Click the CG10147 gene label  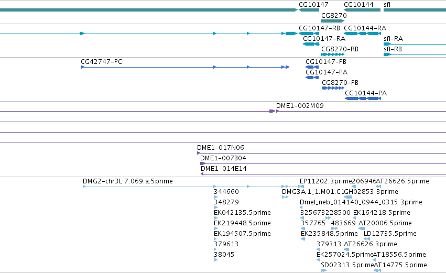313,5
